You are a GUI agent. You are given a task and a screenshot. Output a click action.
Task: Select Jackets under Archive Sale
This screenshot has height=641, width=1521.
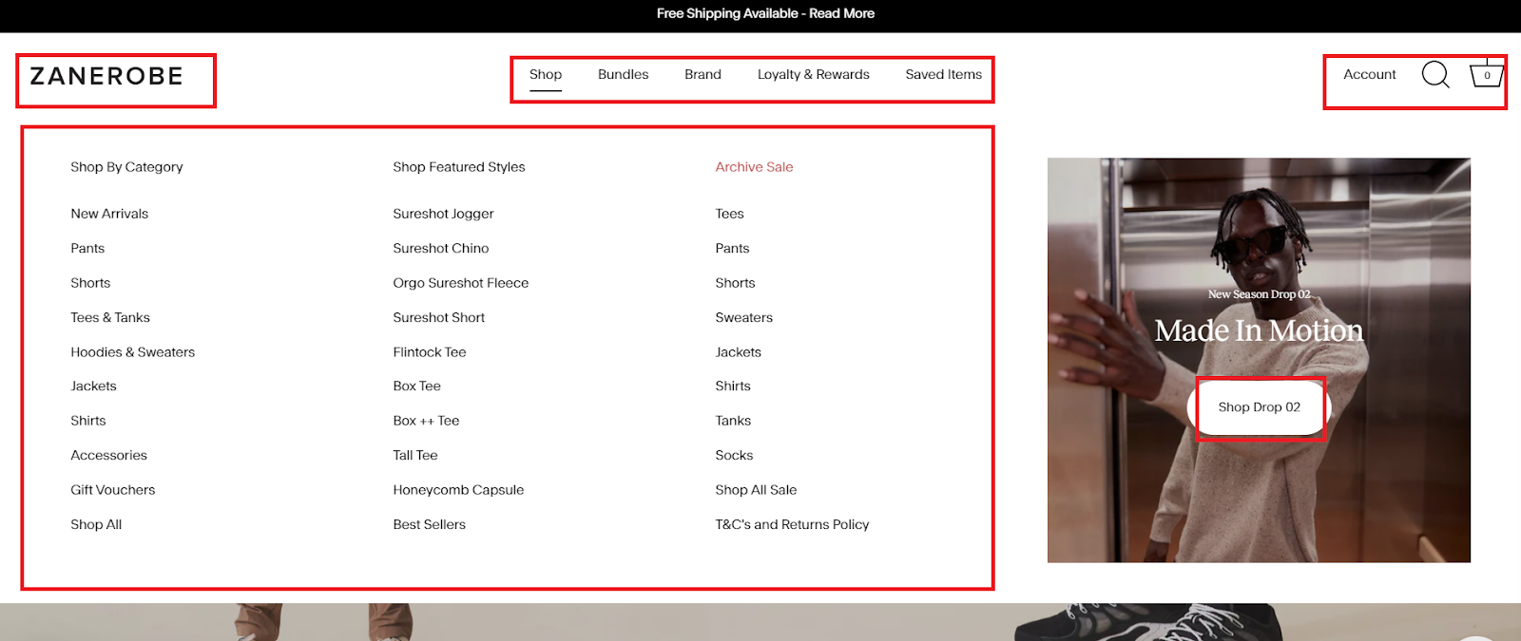739,351
